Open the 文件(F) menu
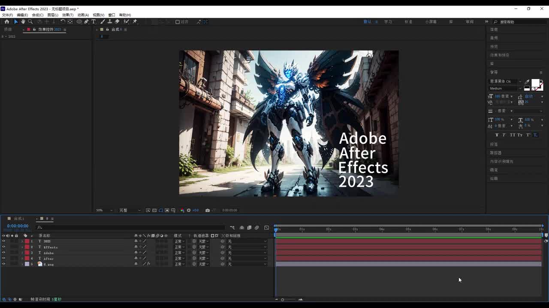This screenshot has width=549, height=308. [x=7, y=15]
